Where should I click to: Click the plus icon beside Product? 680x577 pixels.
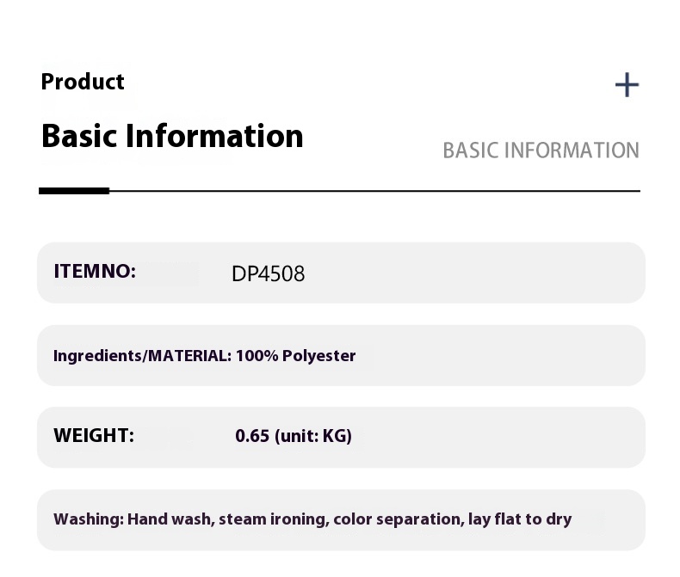627,85
